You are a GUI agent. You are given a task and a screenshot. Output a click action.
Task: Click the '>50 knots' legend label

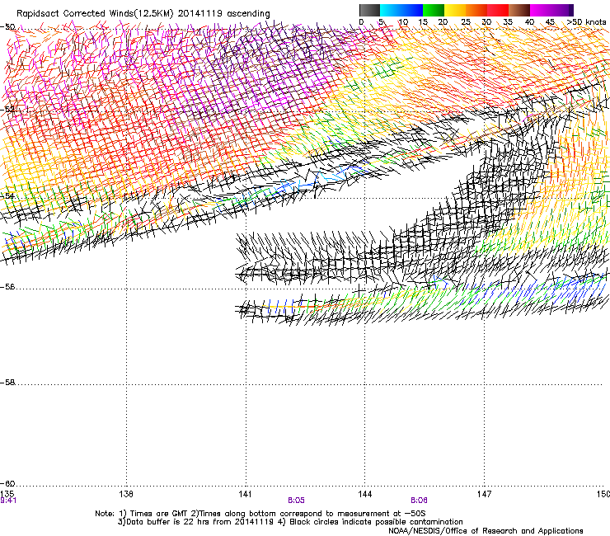point(586,22)
